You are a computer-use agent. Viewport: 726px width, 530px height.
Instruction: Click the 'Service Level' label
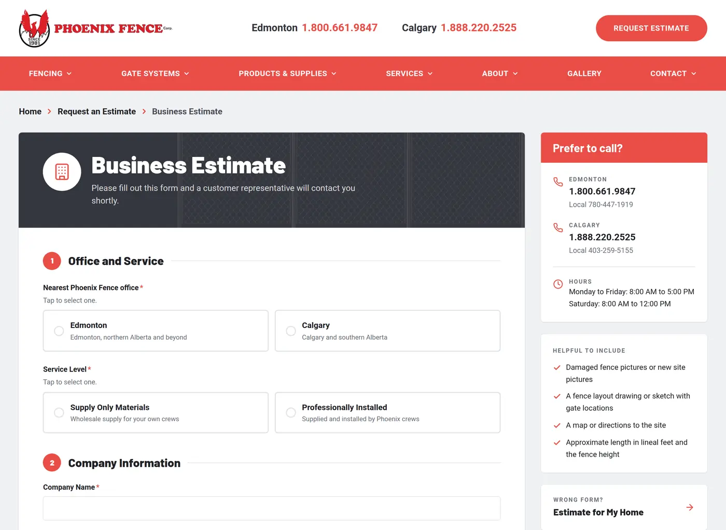pos(65,369)
